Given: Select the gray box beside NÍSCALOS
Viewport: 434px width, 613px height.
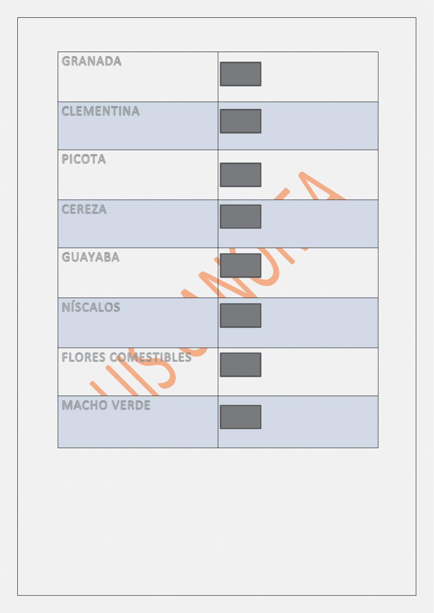Looking at the screenshot, I should pyautogui.click(x=240, y=315).
